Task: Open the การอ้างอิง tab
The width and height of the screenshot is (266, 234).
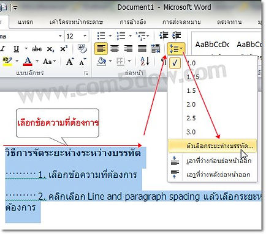Action: [x=133, y=21]
